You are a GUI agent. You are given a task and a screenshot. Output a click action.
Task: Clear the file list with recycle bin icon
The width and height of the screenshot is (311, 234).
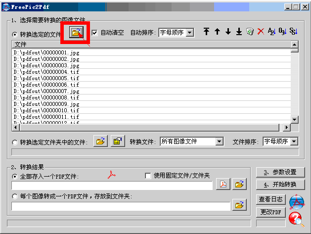(250, 31)
